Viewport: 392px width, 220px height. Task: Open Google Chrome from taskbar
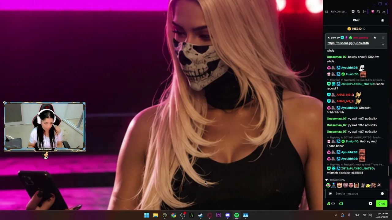[174, 215]
